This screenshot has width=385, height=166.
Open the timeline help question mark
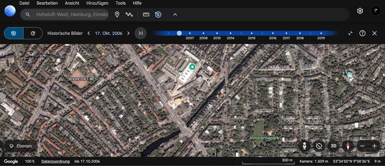(x=362, y=33)
